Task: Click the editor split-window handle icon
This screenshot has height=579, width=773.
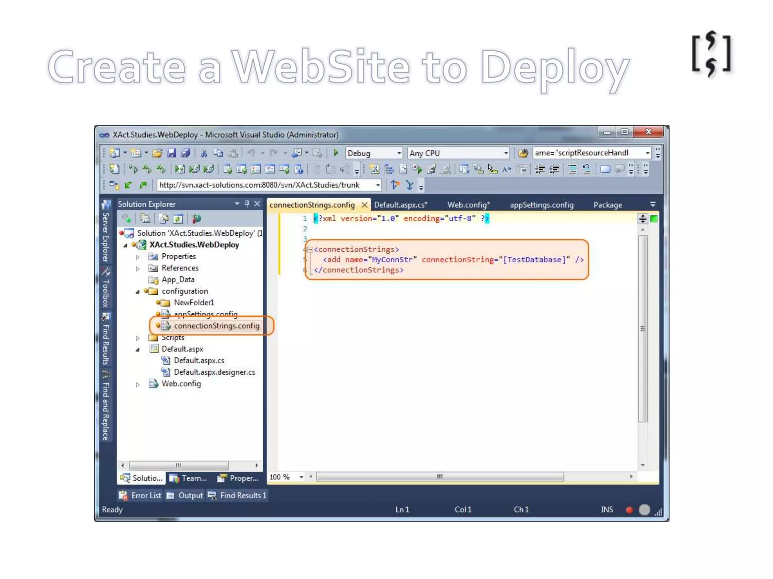Action: coord(643,218)
